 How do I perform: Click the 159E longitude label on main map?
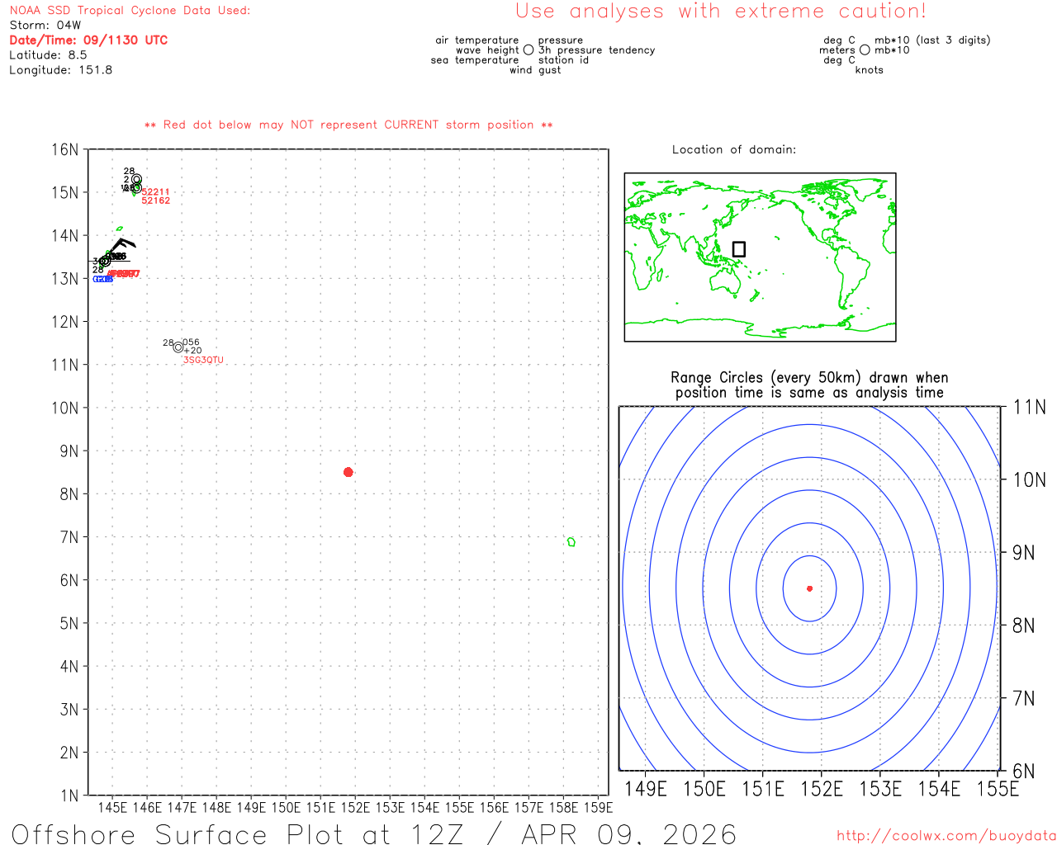(598, 807)
